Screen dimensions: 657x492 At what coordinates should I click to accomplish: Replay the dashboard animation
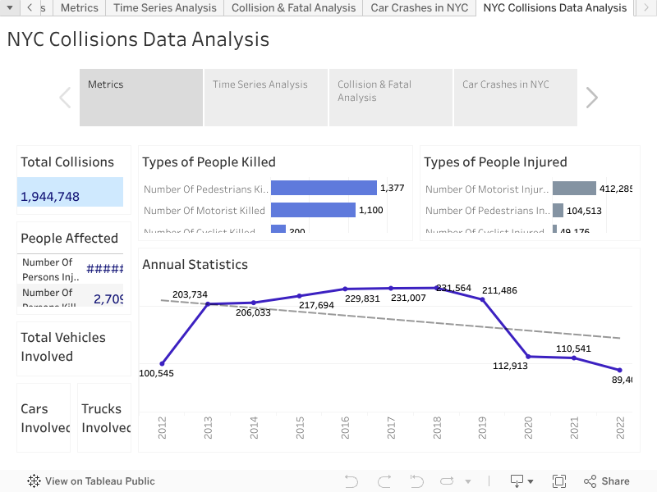click(447, 481)
